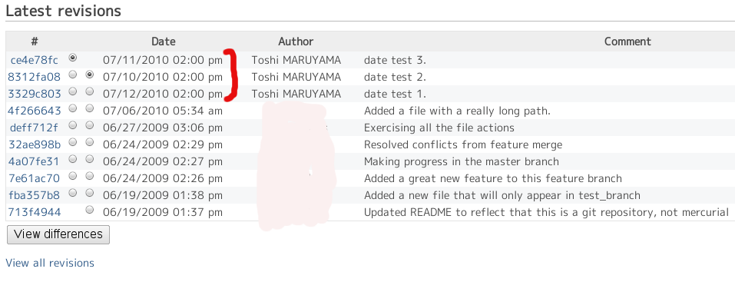735x282 pixels.
Task: Open revision ce4e78fc
Action: click(x=35, y=60)
